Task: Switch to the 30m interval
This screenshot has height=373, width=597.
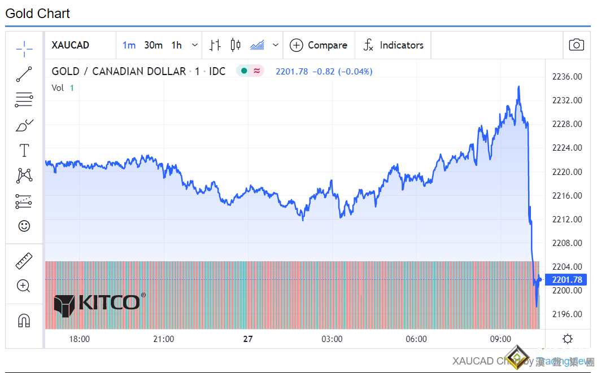Action: [153, 45]
